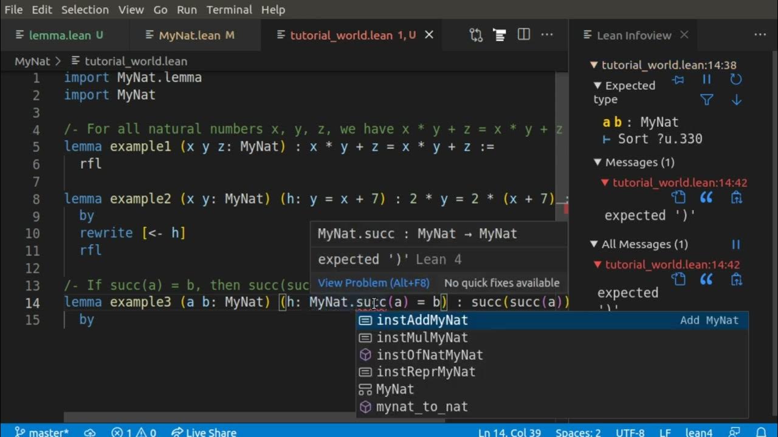Change Spaces: 2 indentation setting
Screen dimensions: 778x437
pos(578,432)
